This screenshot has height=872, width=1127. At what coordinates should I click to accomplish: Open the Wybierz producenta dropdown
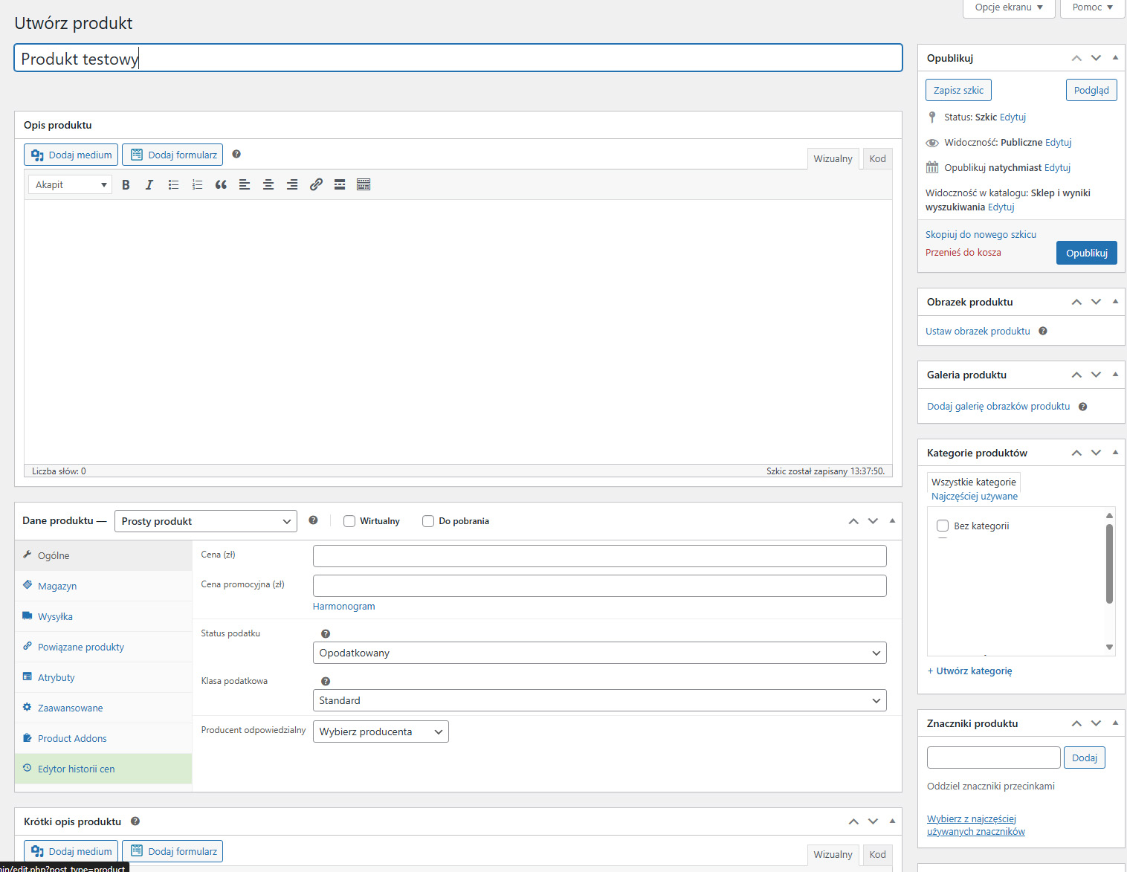[381, 731]
